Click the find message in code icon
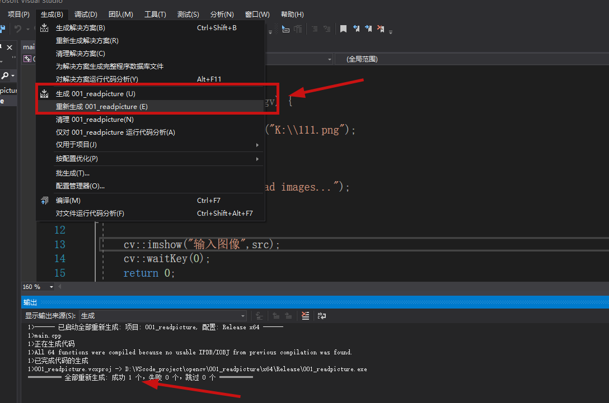 [x=260, y=316]
